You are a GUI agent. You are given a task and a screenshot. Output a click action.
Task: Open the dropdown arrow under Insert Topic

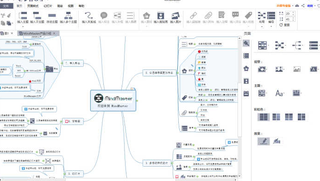click(23, 26)
